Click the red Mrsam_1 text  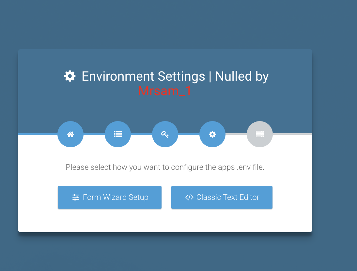(164, 91)
